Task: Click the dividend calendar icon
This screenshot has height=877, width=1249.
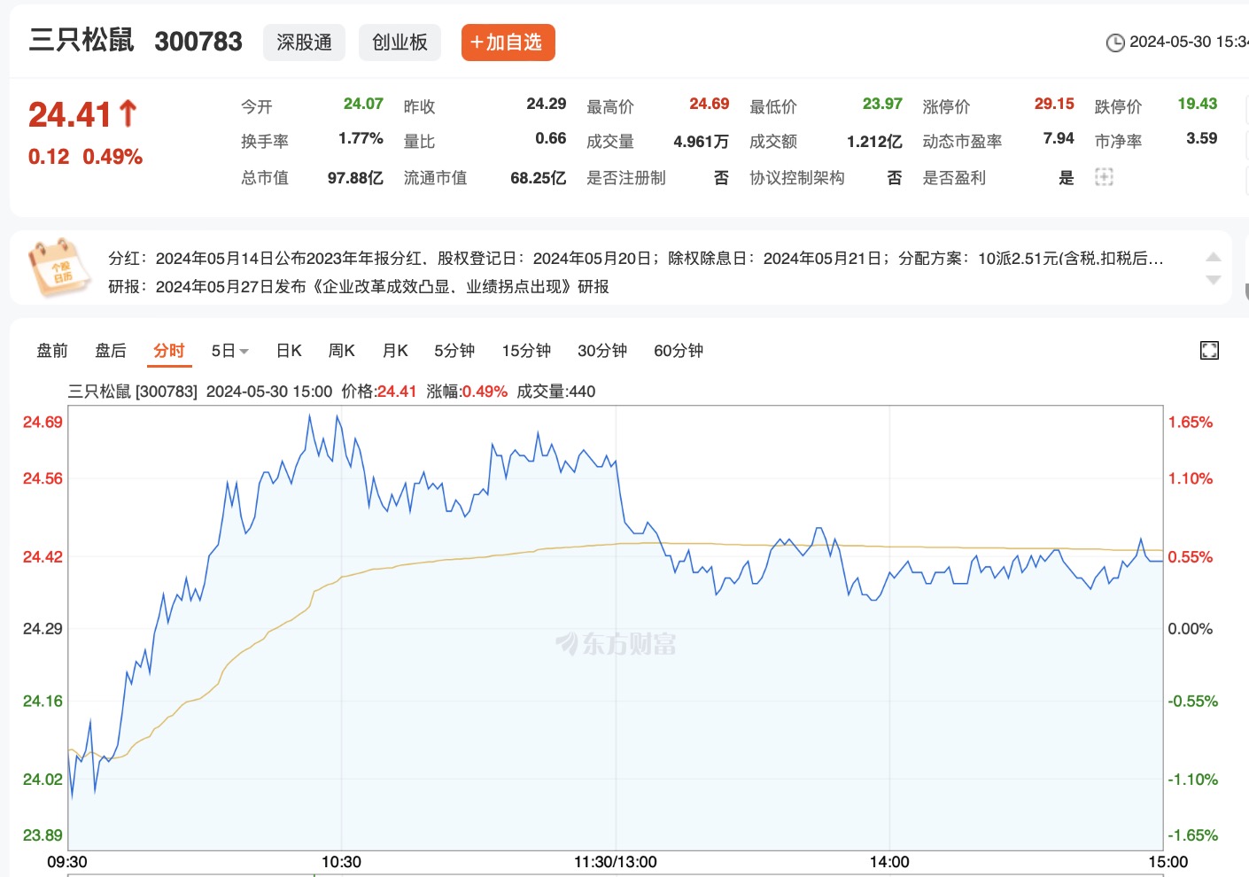Action: tap(59, 268)
